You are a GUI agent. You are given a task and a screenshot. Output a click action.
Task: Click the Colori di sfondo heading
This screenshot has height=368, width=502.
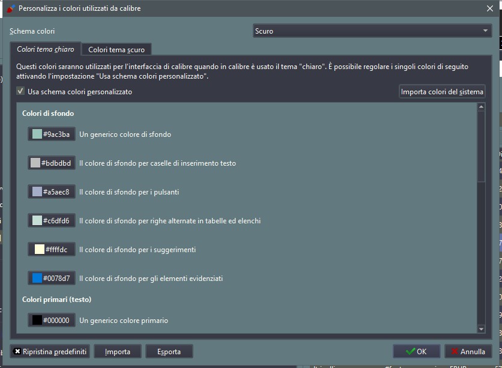pyautogui.click(x=48, y=113)
